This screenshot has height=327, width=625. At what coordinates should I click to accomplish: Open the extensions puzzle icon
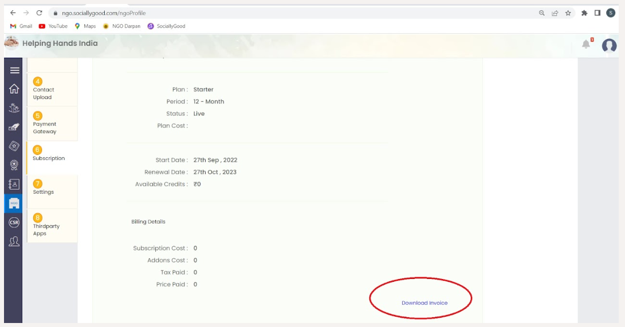point(584,13)
